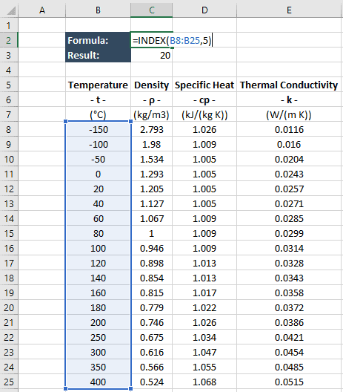Select column C header
Image resolution: width=343 pixels, height=392 pixels.
point(151,10)
